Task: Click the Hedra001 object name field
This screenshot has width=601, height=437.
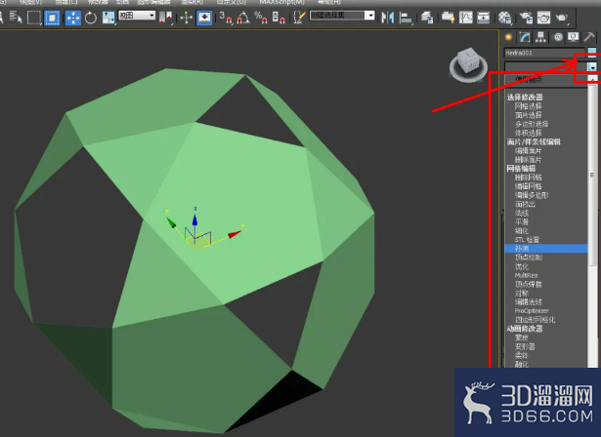Action: [544, 53]
